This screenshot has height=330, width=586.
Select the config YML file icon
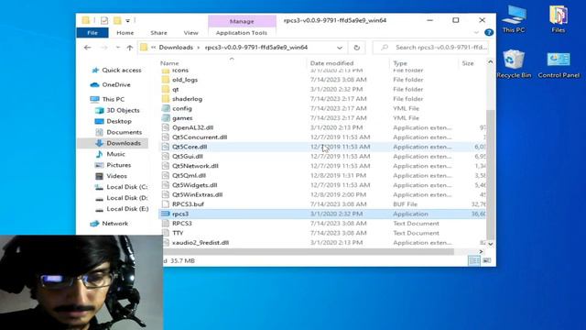(x=166, y=108)
